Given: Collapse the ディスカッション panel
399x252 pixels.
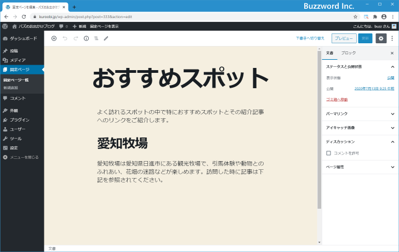Looking at the screenshot, I should (360, 142).
